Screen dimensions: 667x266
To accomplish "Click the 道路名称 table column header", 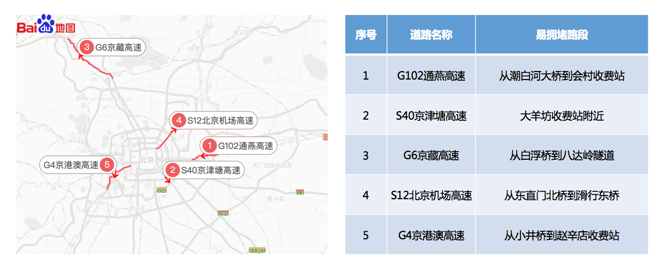I will tap(431, 35).
